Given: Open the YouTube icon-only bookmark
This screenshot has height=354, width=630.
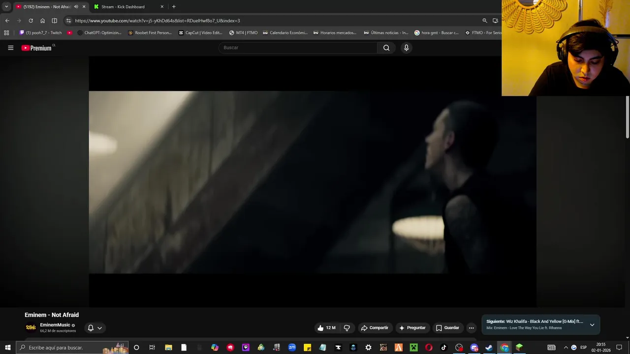Looking at the screenshot, I should point(69,33).
